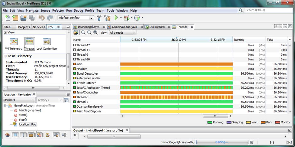Click the fit-to-window zoom icon in Threads toolbar

95,32
